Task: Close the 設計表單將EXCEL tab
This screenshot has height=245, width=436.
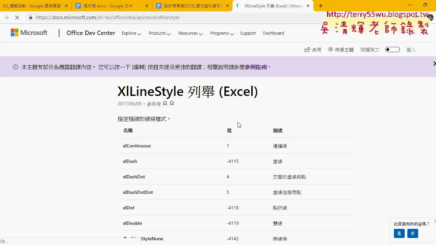Action: [227, 6]
